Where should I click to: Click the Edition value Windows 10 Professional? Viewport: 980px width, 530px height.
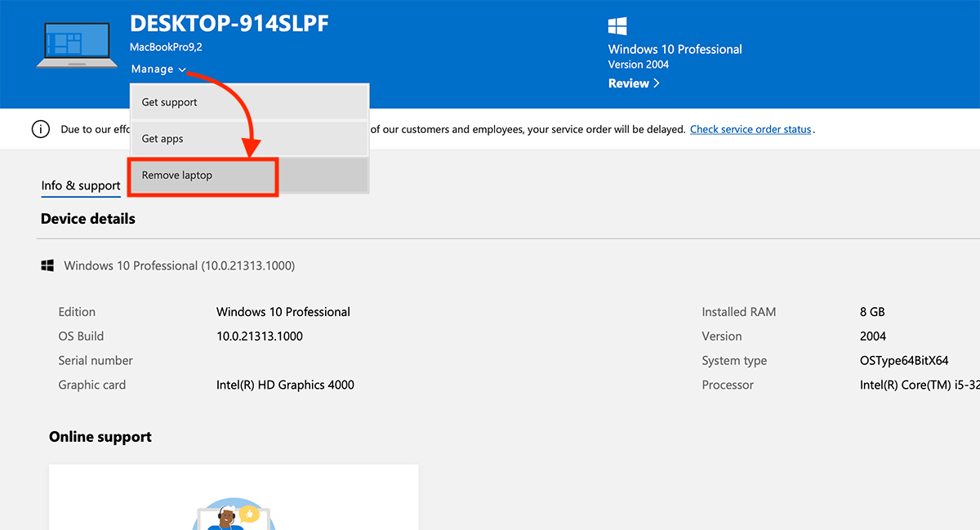click(283, 312)
